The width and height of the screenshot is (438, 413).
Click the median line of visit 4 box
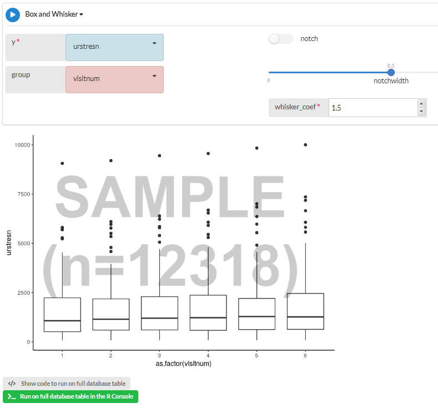(208, 318)
